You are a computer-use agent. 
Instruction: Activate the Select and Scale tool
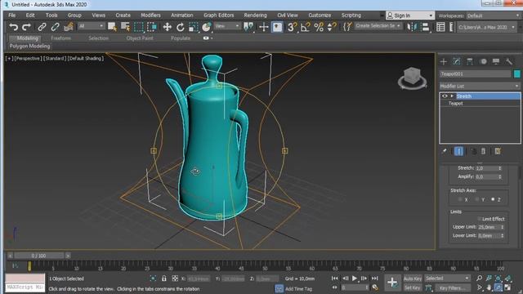coord(193,27)
